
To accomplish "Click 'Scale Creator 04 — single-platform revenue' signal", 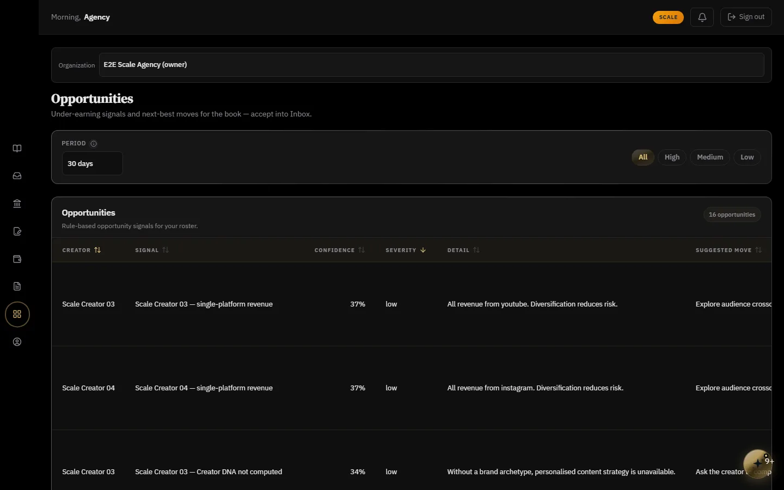I will pos(204,388).
